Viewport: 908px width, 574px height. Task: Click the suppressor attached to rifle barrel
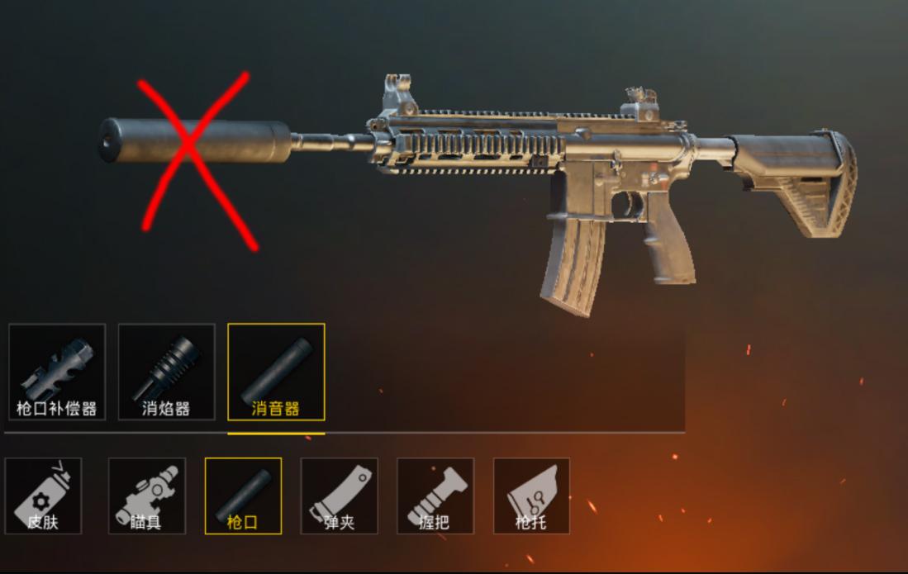coord(195,140)
